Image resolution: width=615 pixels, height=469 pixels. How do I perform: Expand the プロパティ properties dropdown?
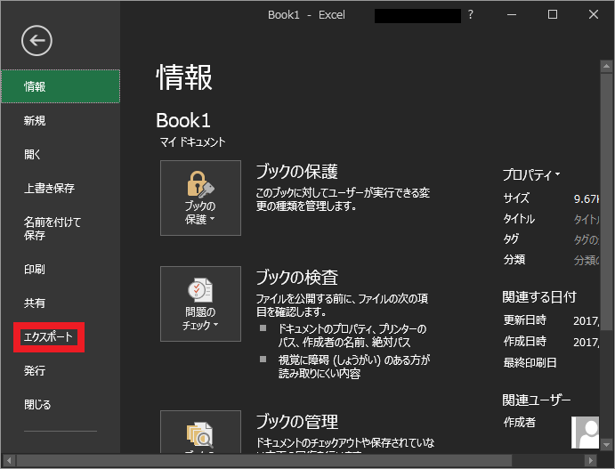pos(531,174)
